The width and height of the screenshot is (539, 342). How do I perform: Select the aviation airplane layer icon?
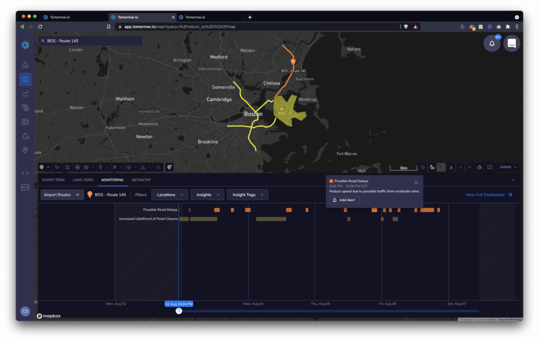coord(114,167)
